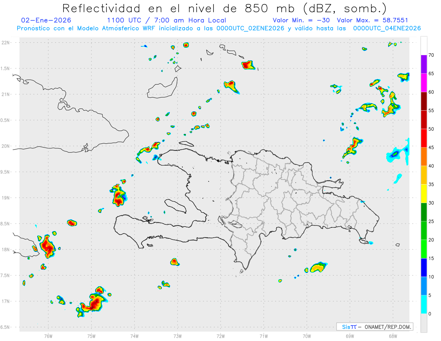Image resolution: width=441 pixels, height=341 pixels.
Task: Click the light blue 5–10 dBZ colorbar segment
Action: (x=424, y=286)
